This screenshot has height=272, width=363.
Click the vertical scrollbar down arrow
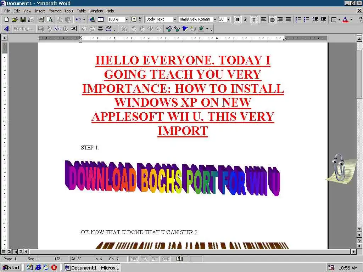(359, 229)
